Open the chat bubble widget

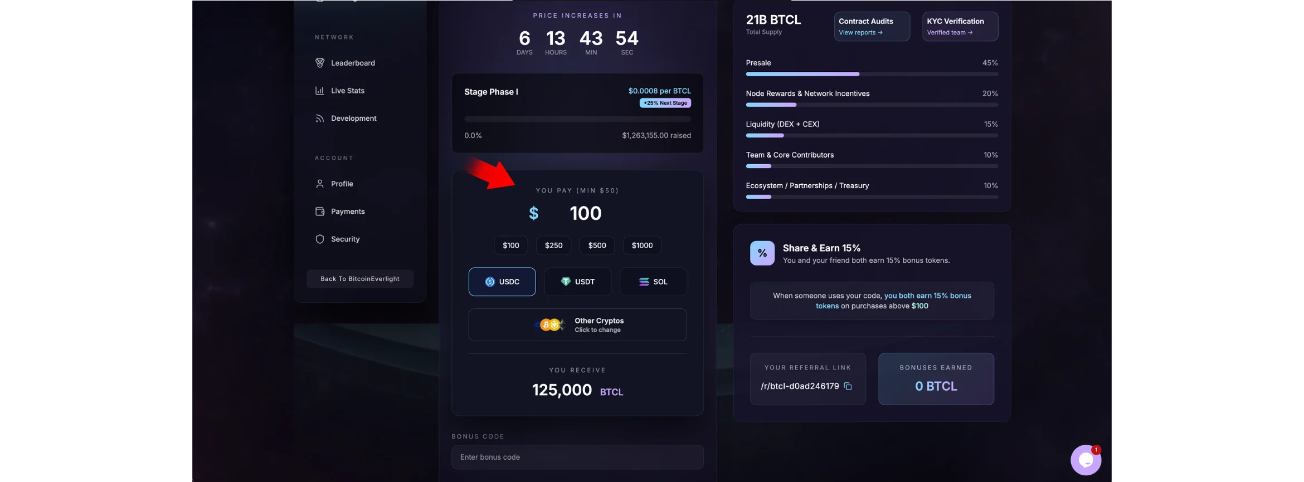pos(1086,460)
